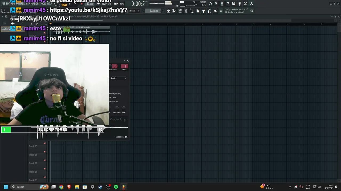Click the Windows Start button
The height and width of the screenshot is (191, 341).
point(6,187)
